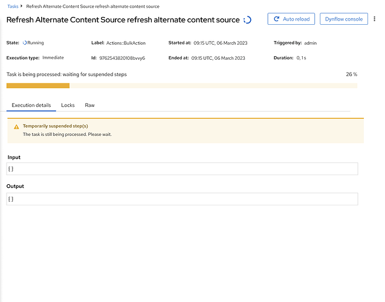Click the Refresh Alternate Content Source page heading
385x302 pixels.
click(123, 20)
